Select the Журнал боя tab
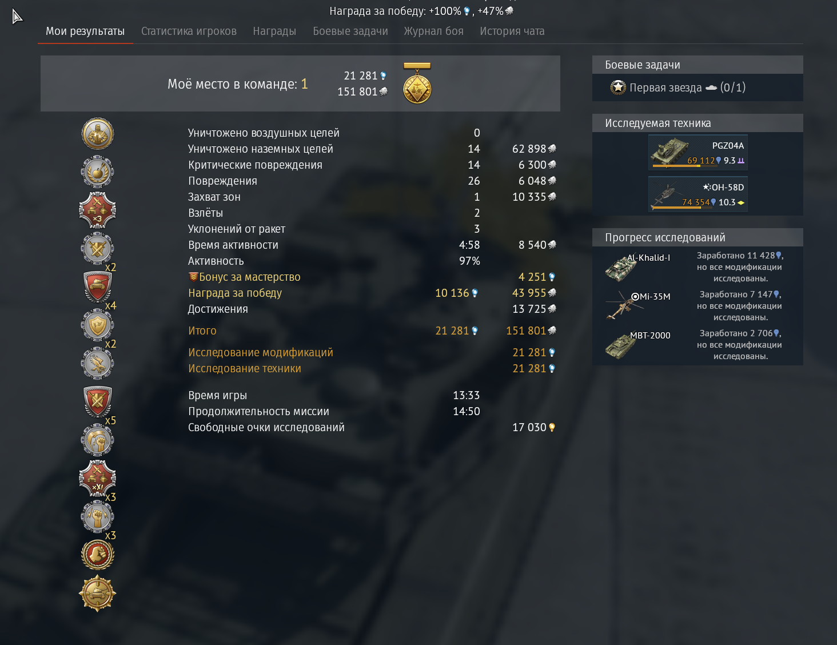This screenshot has height=645, width=837. [x=434, y=31]
